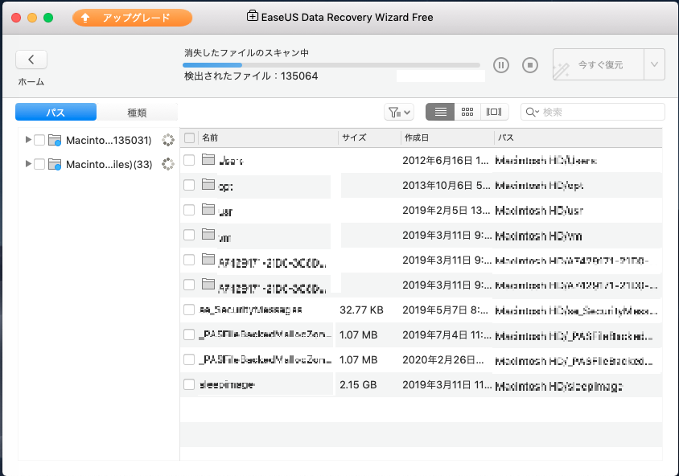Viewport: 679px width, 476px height.
Task: Go back with the home arrow button
Action: (x=31, y=59)
